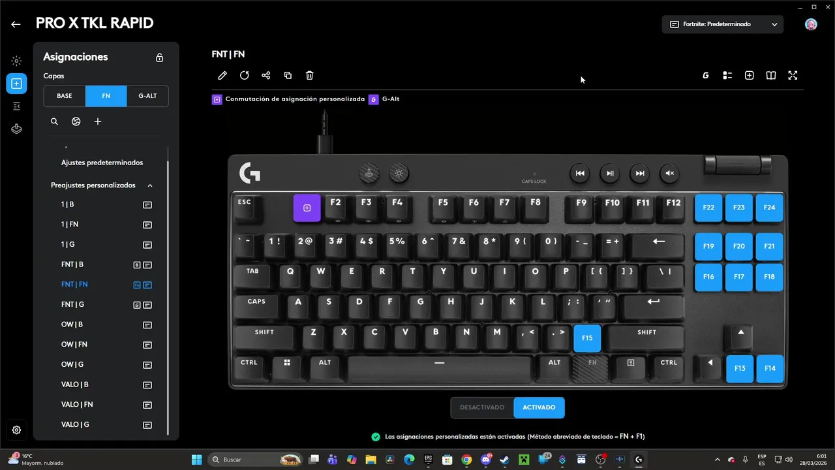Screen dimensions: 835x470
Task: Select the 1 | B preset
Action: pos(67,204)
